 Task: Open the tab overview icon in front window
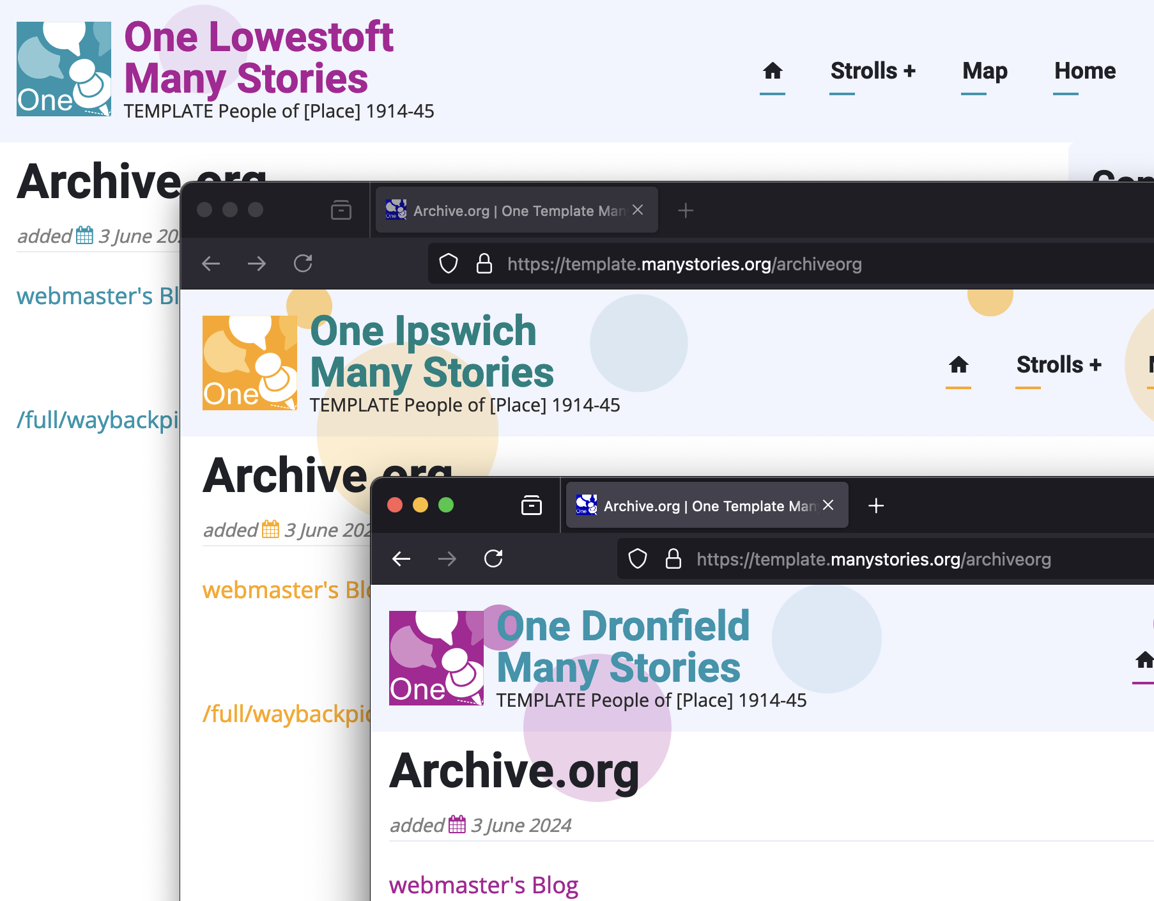pyautogui.click(x=531, y=505)
